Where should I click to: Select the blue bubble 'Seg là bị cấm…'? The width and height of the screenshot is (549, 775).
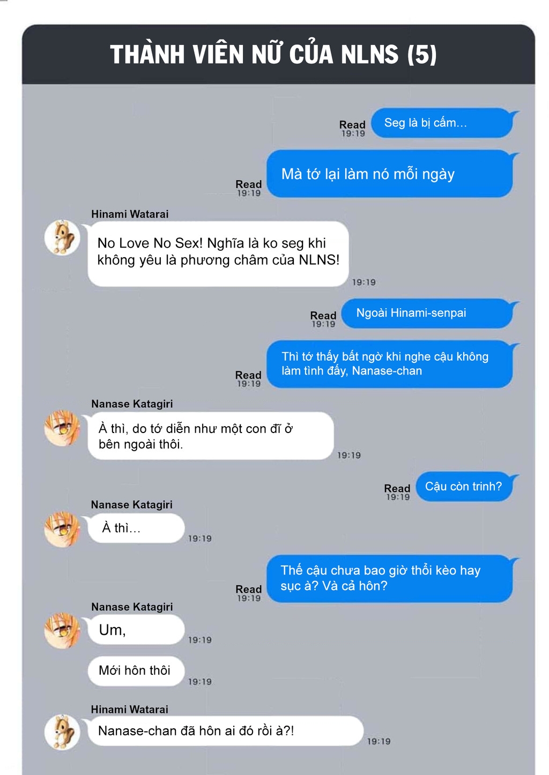[x=442, y=123]
